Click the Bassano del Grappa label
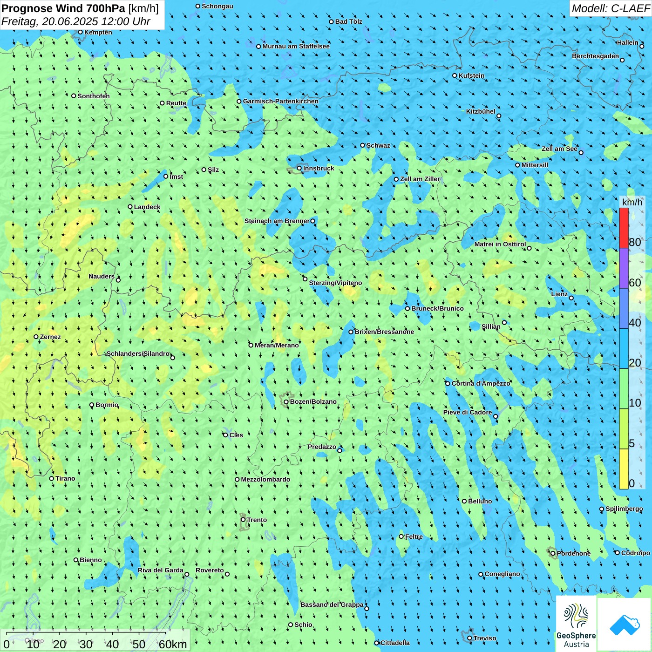652x652 pixels. click(332, 604)
